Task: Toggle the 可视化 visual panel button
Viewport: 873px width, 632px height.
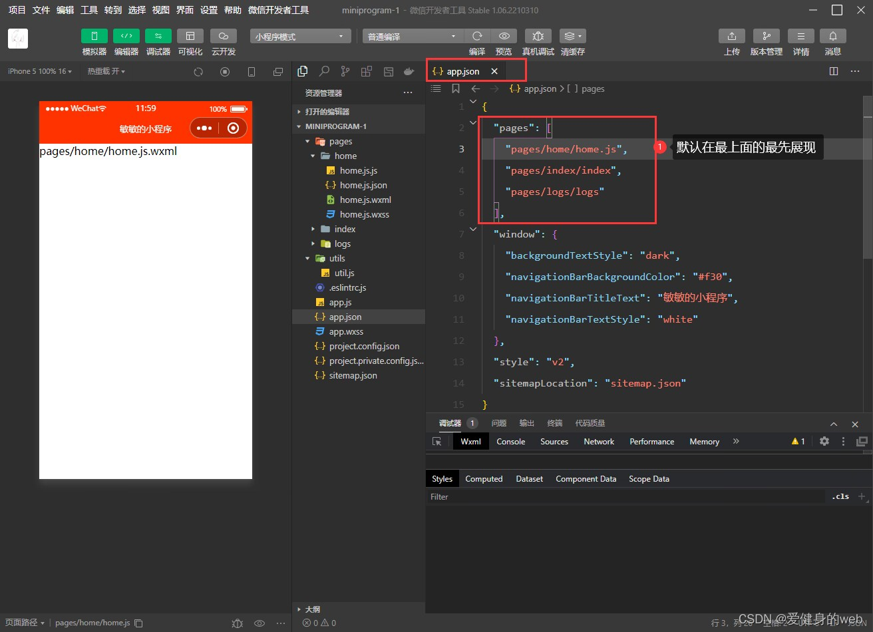Action: pos(190,36)
